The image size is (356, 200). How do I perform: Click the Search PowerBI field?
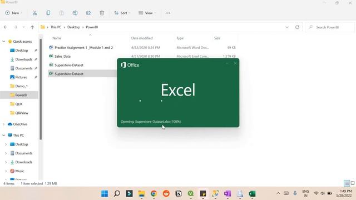click(330, 27)
